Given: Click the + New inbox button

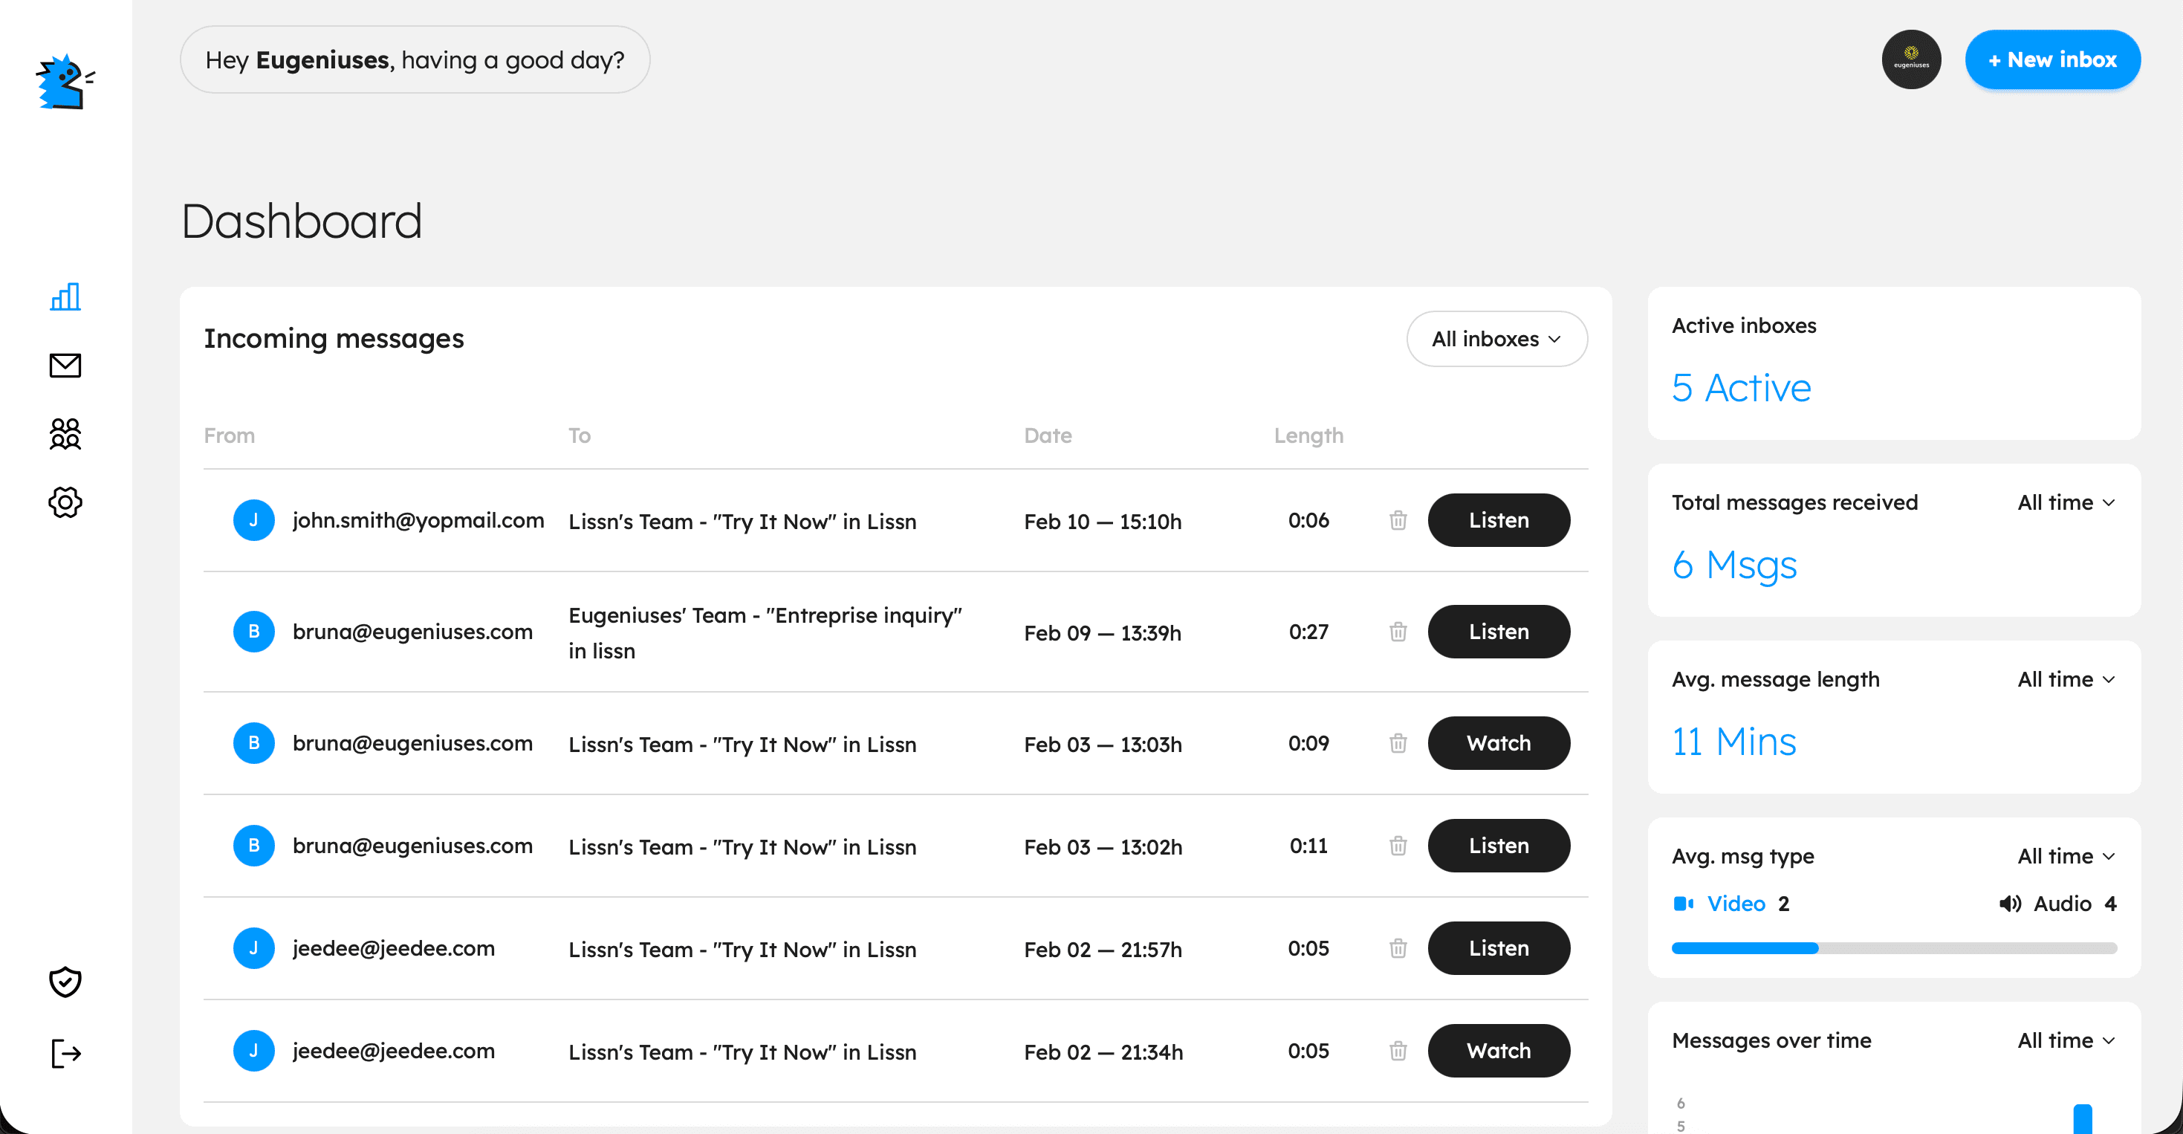Looking at the screenshot, I should click(x=2051, y=60).
